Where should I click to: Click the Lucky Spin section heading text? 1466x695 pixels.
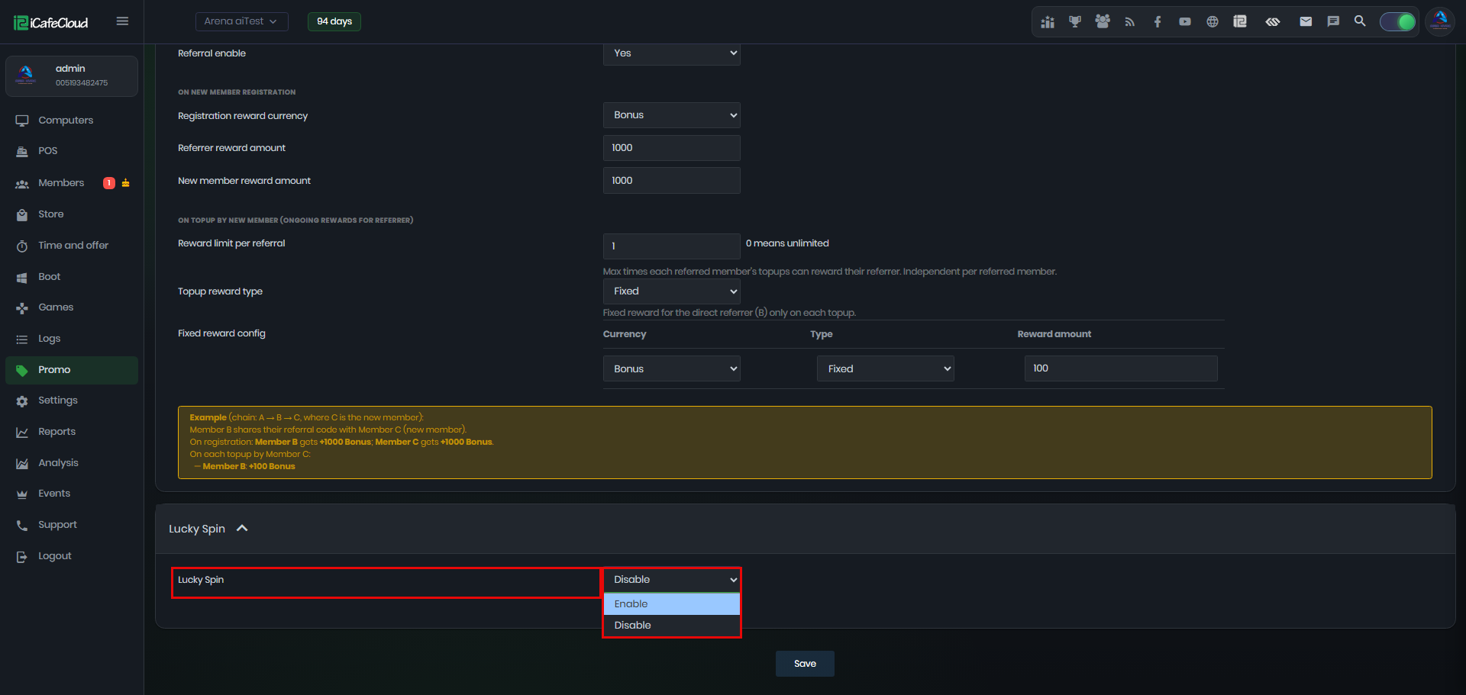click(197, 529)
